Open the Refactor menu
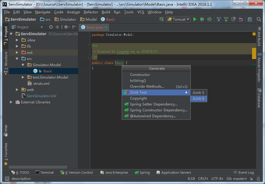The height and width of the screenshot is (184, 265). (x=91, y=12)
